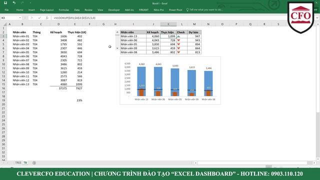Open the File menu tab
The height and width of the screenshot is (180, 320).
pyautogui.click(x=6, y=10)
